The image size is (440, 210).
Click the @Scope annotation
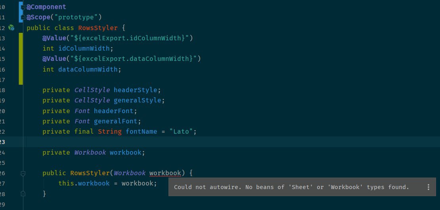pos(38,17)
